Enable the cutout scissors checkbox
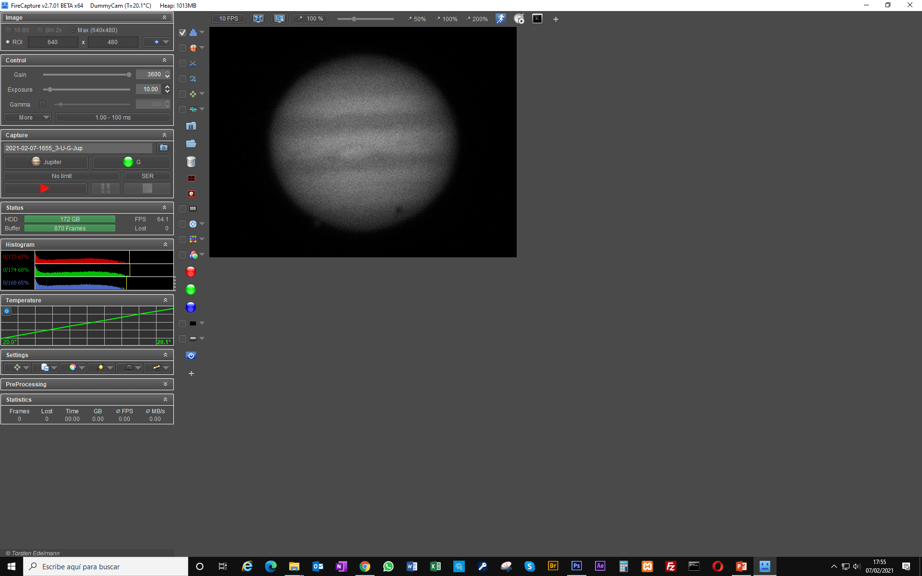This screenshot has height=576, width=922. [182, 63]
